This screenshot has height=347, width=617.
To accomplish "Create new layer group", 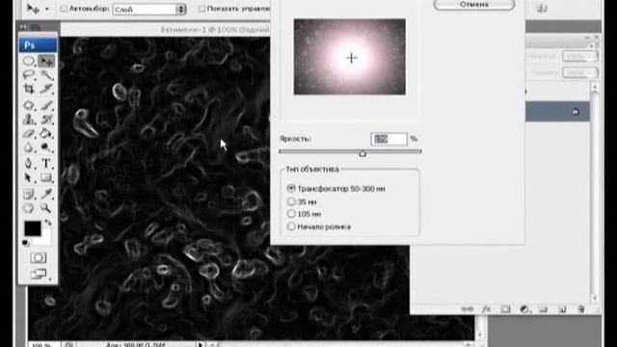I will (x=544, y=309).
